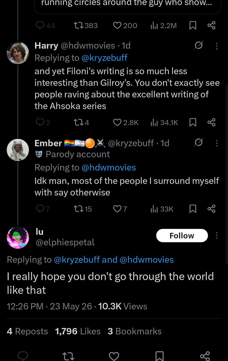Toggle bookmark on the top 2.2M-view tweet
Image resolution: width=228 pixels, height=361 pixels.
click(x=193, y=26)
